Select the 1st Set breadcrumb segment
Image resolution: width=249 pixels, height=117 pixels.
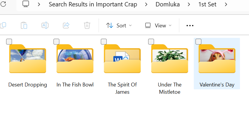click(x=207, y=4)
